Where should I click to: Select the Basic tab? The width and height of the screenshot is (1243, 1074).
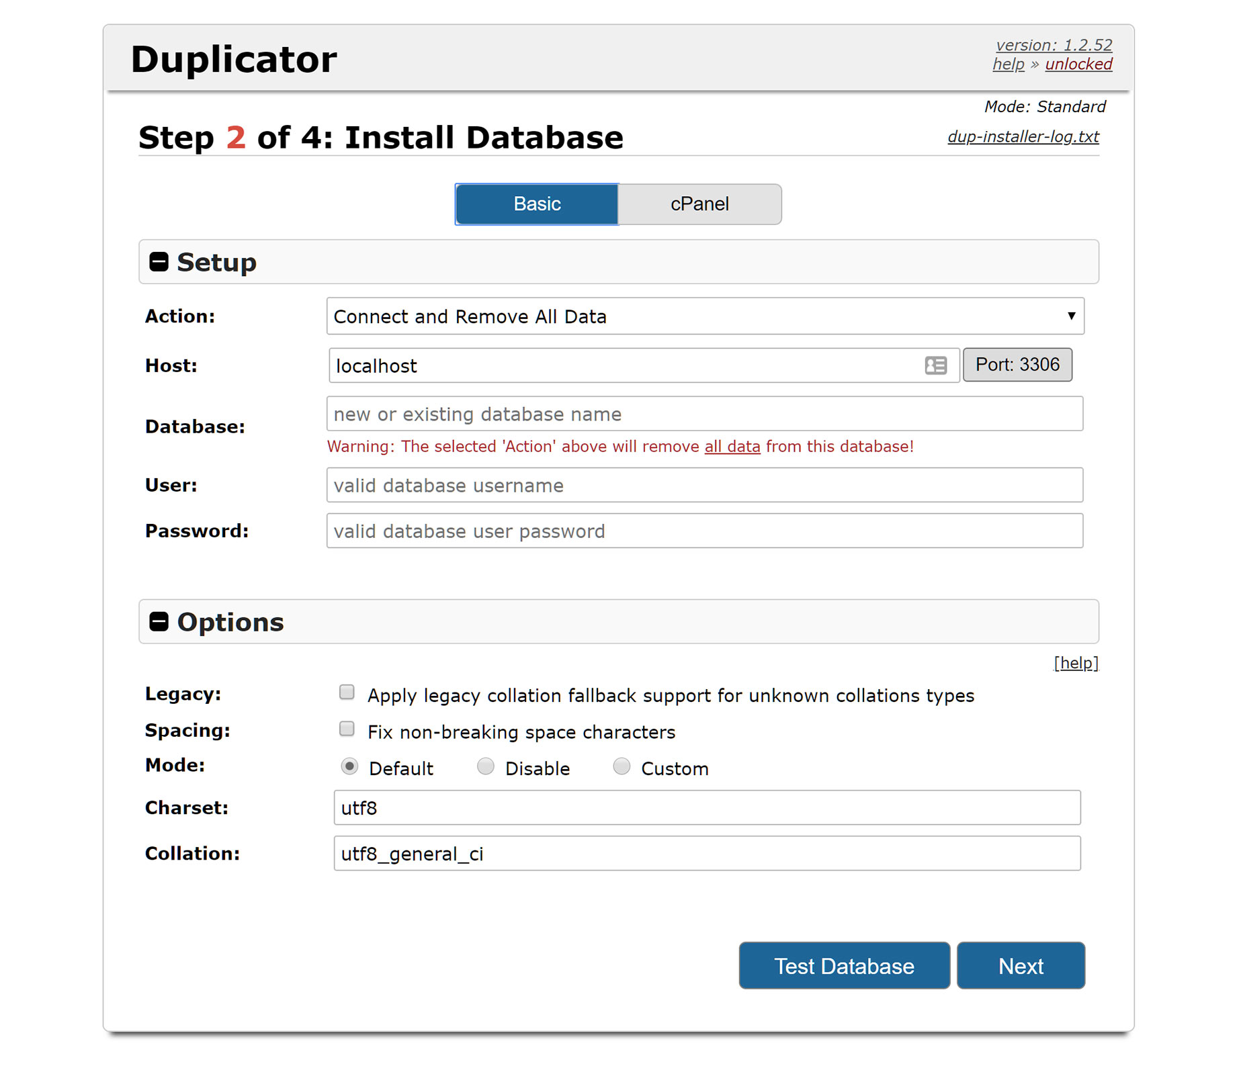point(536,204)
